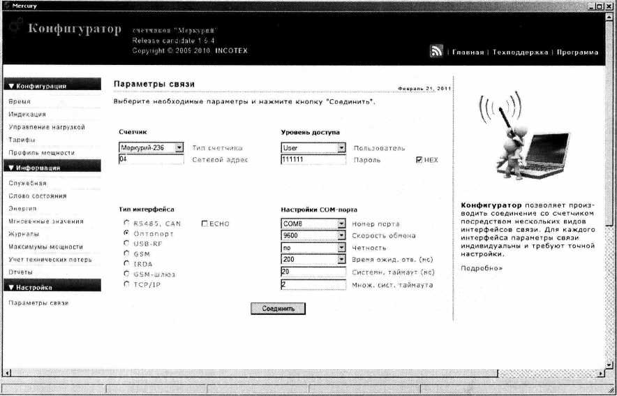Screen dimensions: 617x396
Task: Click the password field containing 111111
Action: tap(313, 159)
